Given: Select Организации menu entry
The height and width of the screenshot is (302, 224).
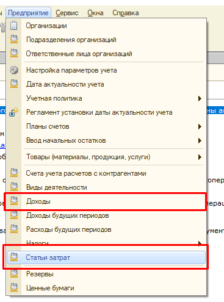Looking at the screenshot, I should [x=106, y=26].
